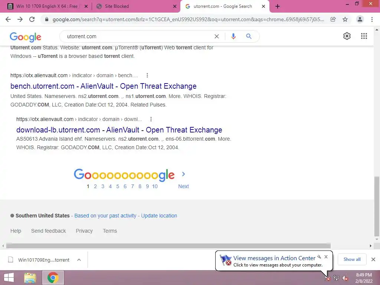Click Show all downloads button
Viewport: 380px width, 285px height.
point(352,259)
